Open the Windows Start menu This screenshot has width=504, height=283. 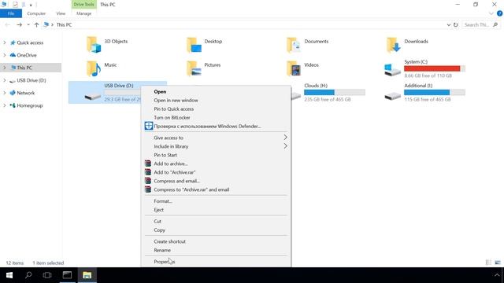point(9,275)
